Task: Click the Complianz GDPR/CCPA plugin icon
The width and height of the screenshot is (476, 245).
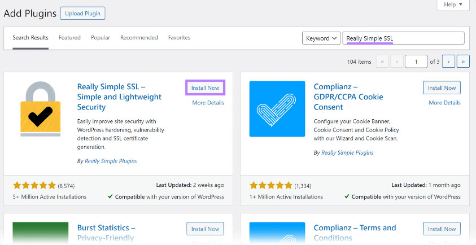Action: tap(277, 110)
